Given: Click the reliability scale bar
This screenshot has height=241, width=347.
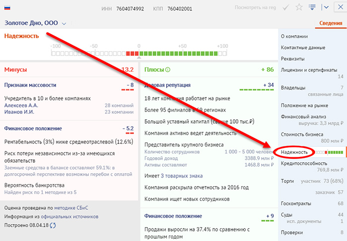Looking at the screenshot, I should tap(139, 53).
